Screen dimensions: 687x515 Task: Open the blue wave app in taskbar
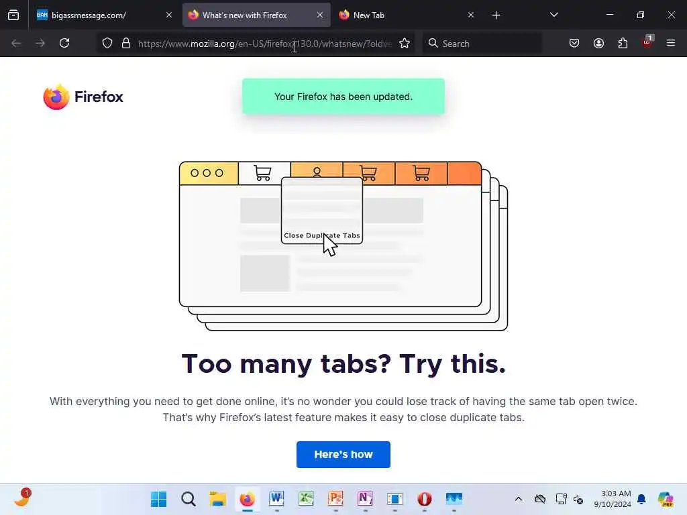click(454, 499)
